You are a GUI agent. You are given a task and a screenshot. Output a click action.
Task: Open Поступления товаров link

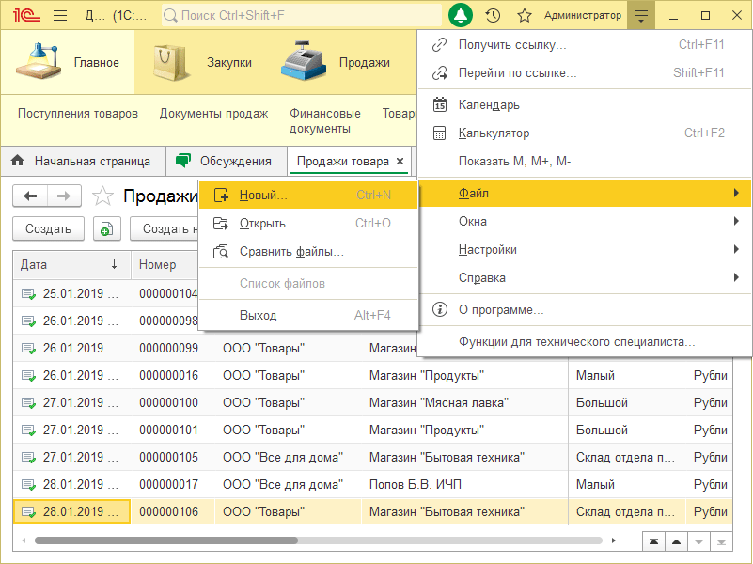tap(78, 114)
